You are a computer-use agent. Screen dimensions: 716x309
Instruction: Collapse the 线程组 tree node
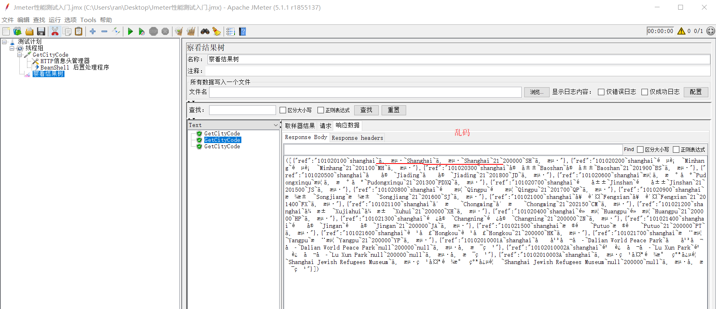click(12, 48)
